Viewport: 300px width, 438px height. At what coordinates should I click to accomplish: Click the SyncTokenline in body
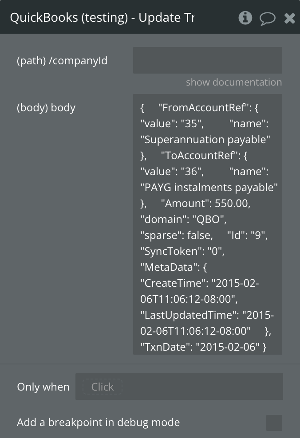182,251
